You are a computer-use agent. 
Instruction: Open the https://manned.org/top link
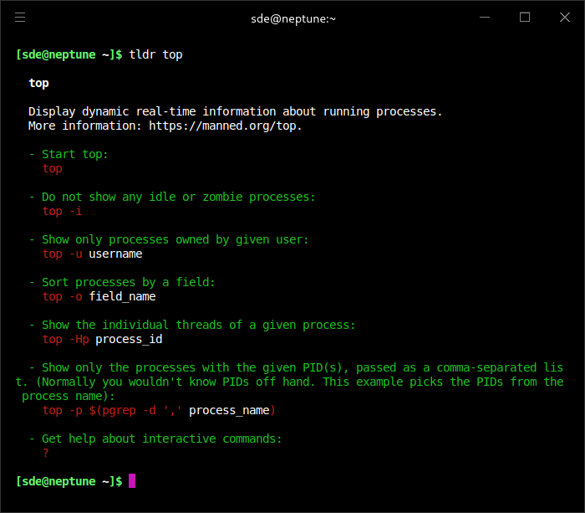pos(223,126)
